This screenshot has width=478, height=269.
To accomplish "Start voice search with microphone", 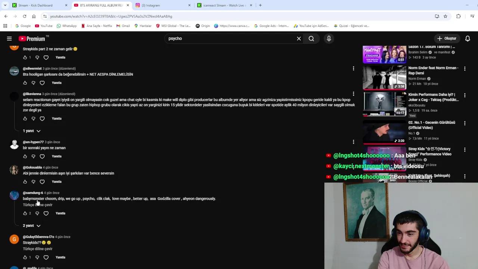I will click(x=329, y=38).
